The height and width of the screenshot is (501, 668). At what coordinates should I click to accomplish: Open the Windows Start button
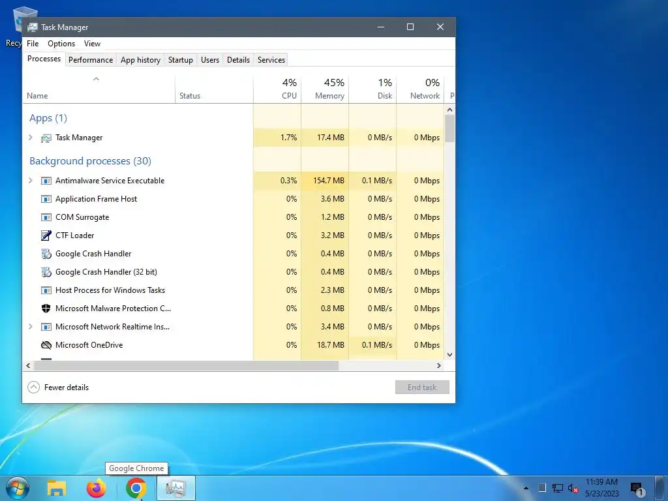point(18,488)
